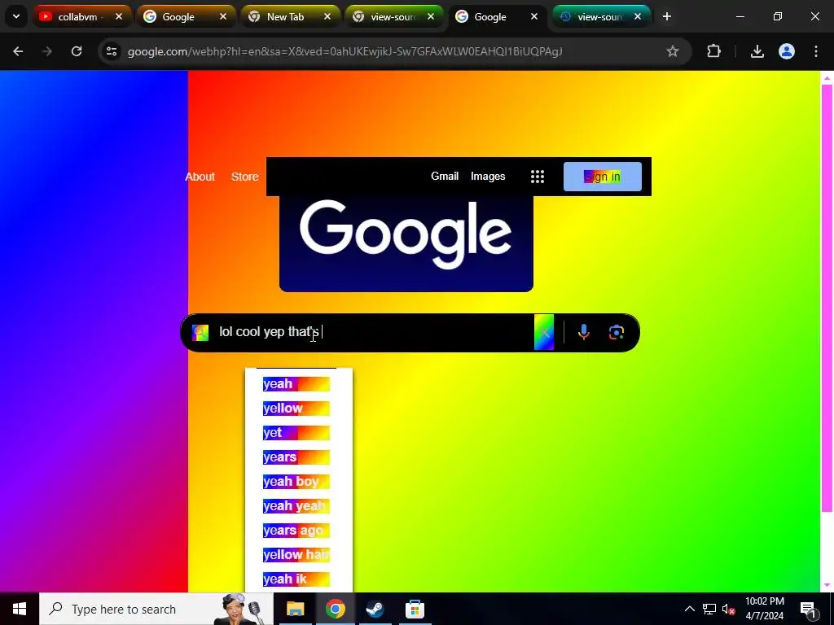Click the Chrome taskbar icon
The image size is (834, 625).
tap(335, 609)
